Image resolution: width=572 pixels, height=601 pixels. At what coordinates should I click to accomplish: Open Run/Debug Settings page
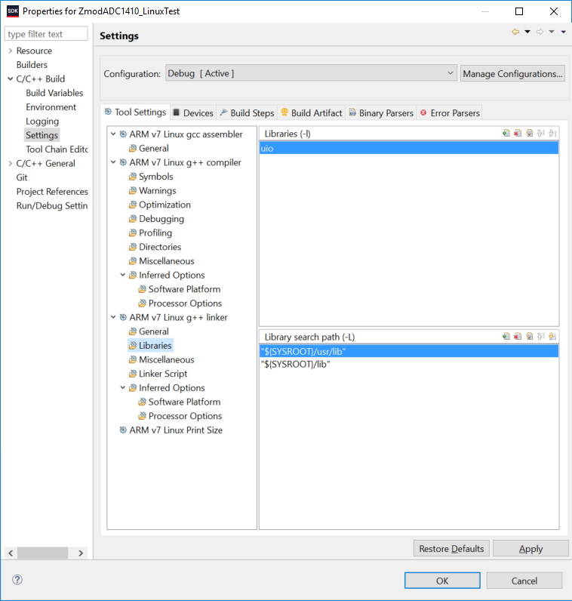[x=52, y=205]
